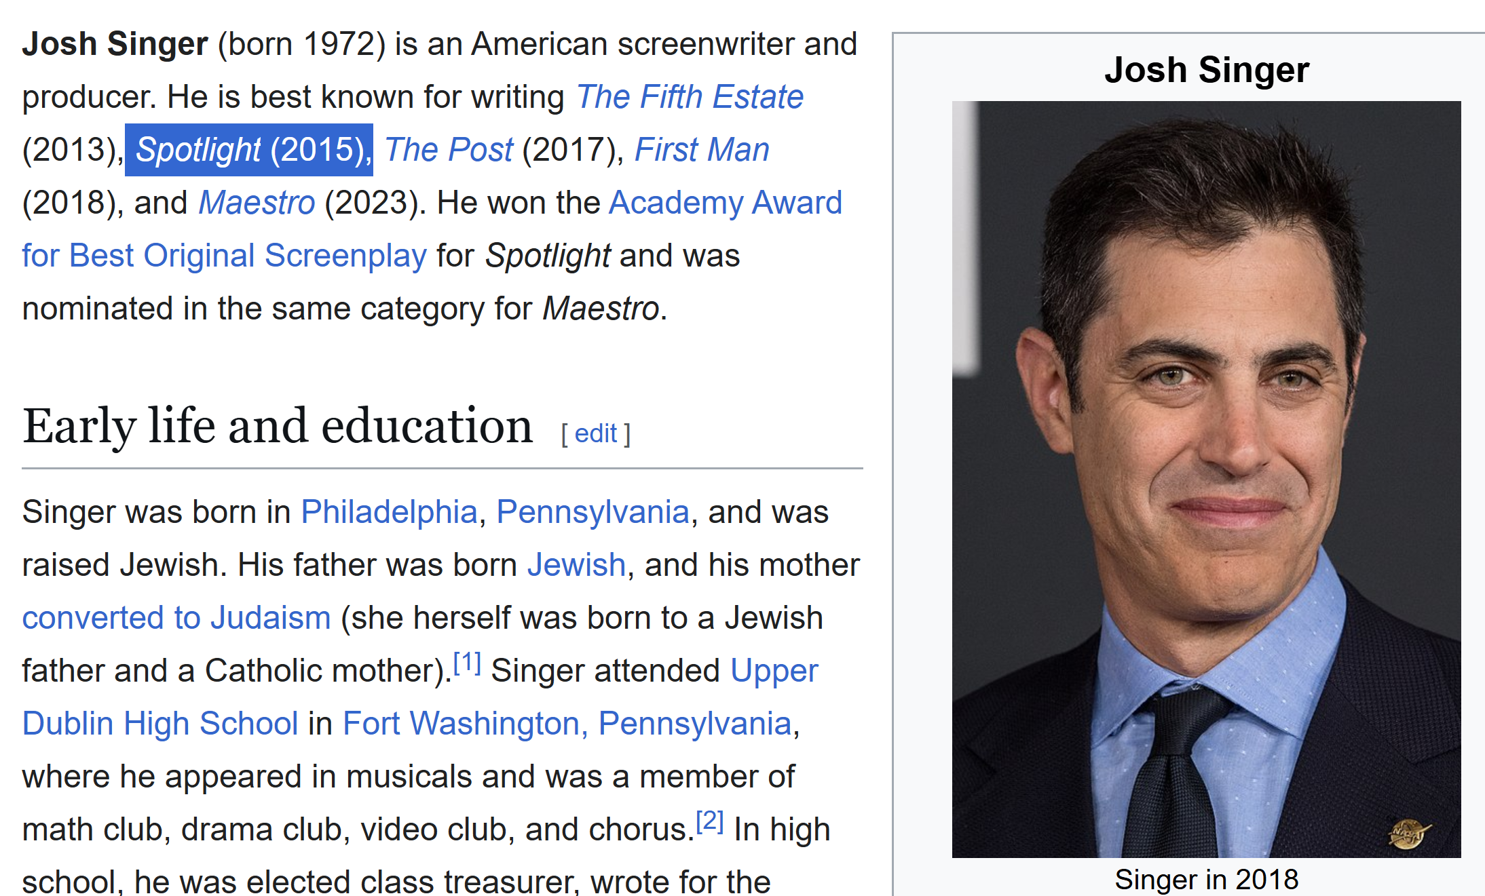
Task: Open the Pennsylvania link
Action: [x=593, y=512]
